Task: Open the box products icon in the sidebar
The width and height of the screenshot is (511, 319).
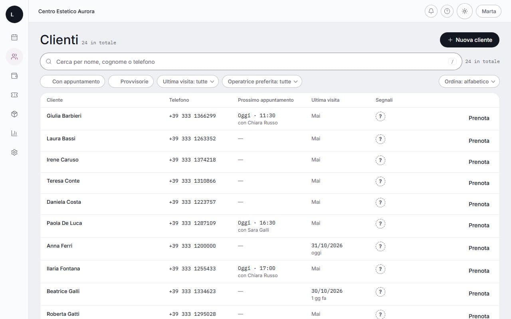Action: [14, 114]
